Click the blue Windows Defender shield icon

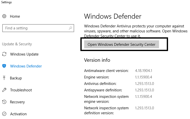click(x=4, y=66)
